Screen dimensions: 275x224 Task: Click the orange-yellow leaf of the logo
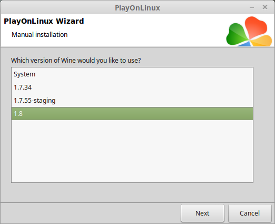[x=262, y=41]
